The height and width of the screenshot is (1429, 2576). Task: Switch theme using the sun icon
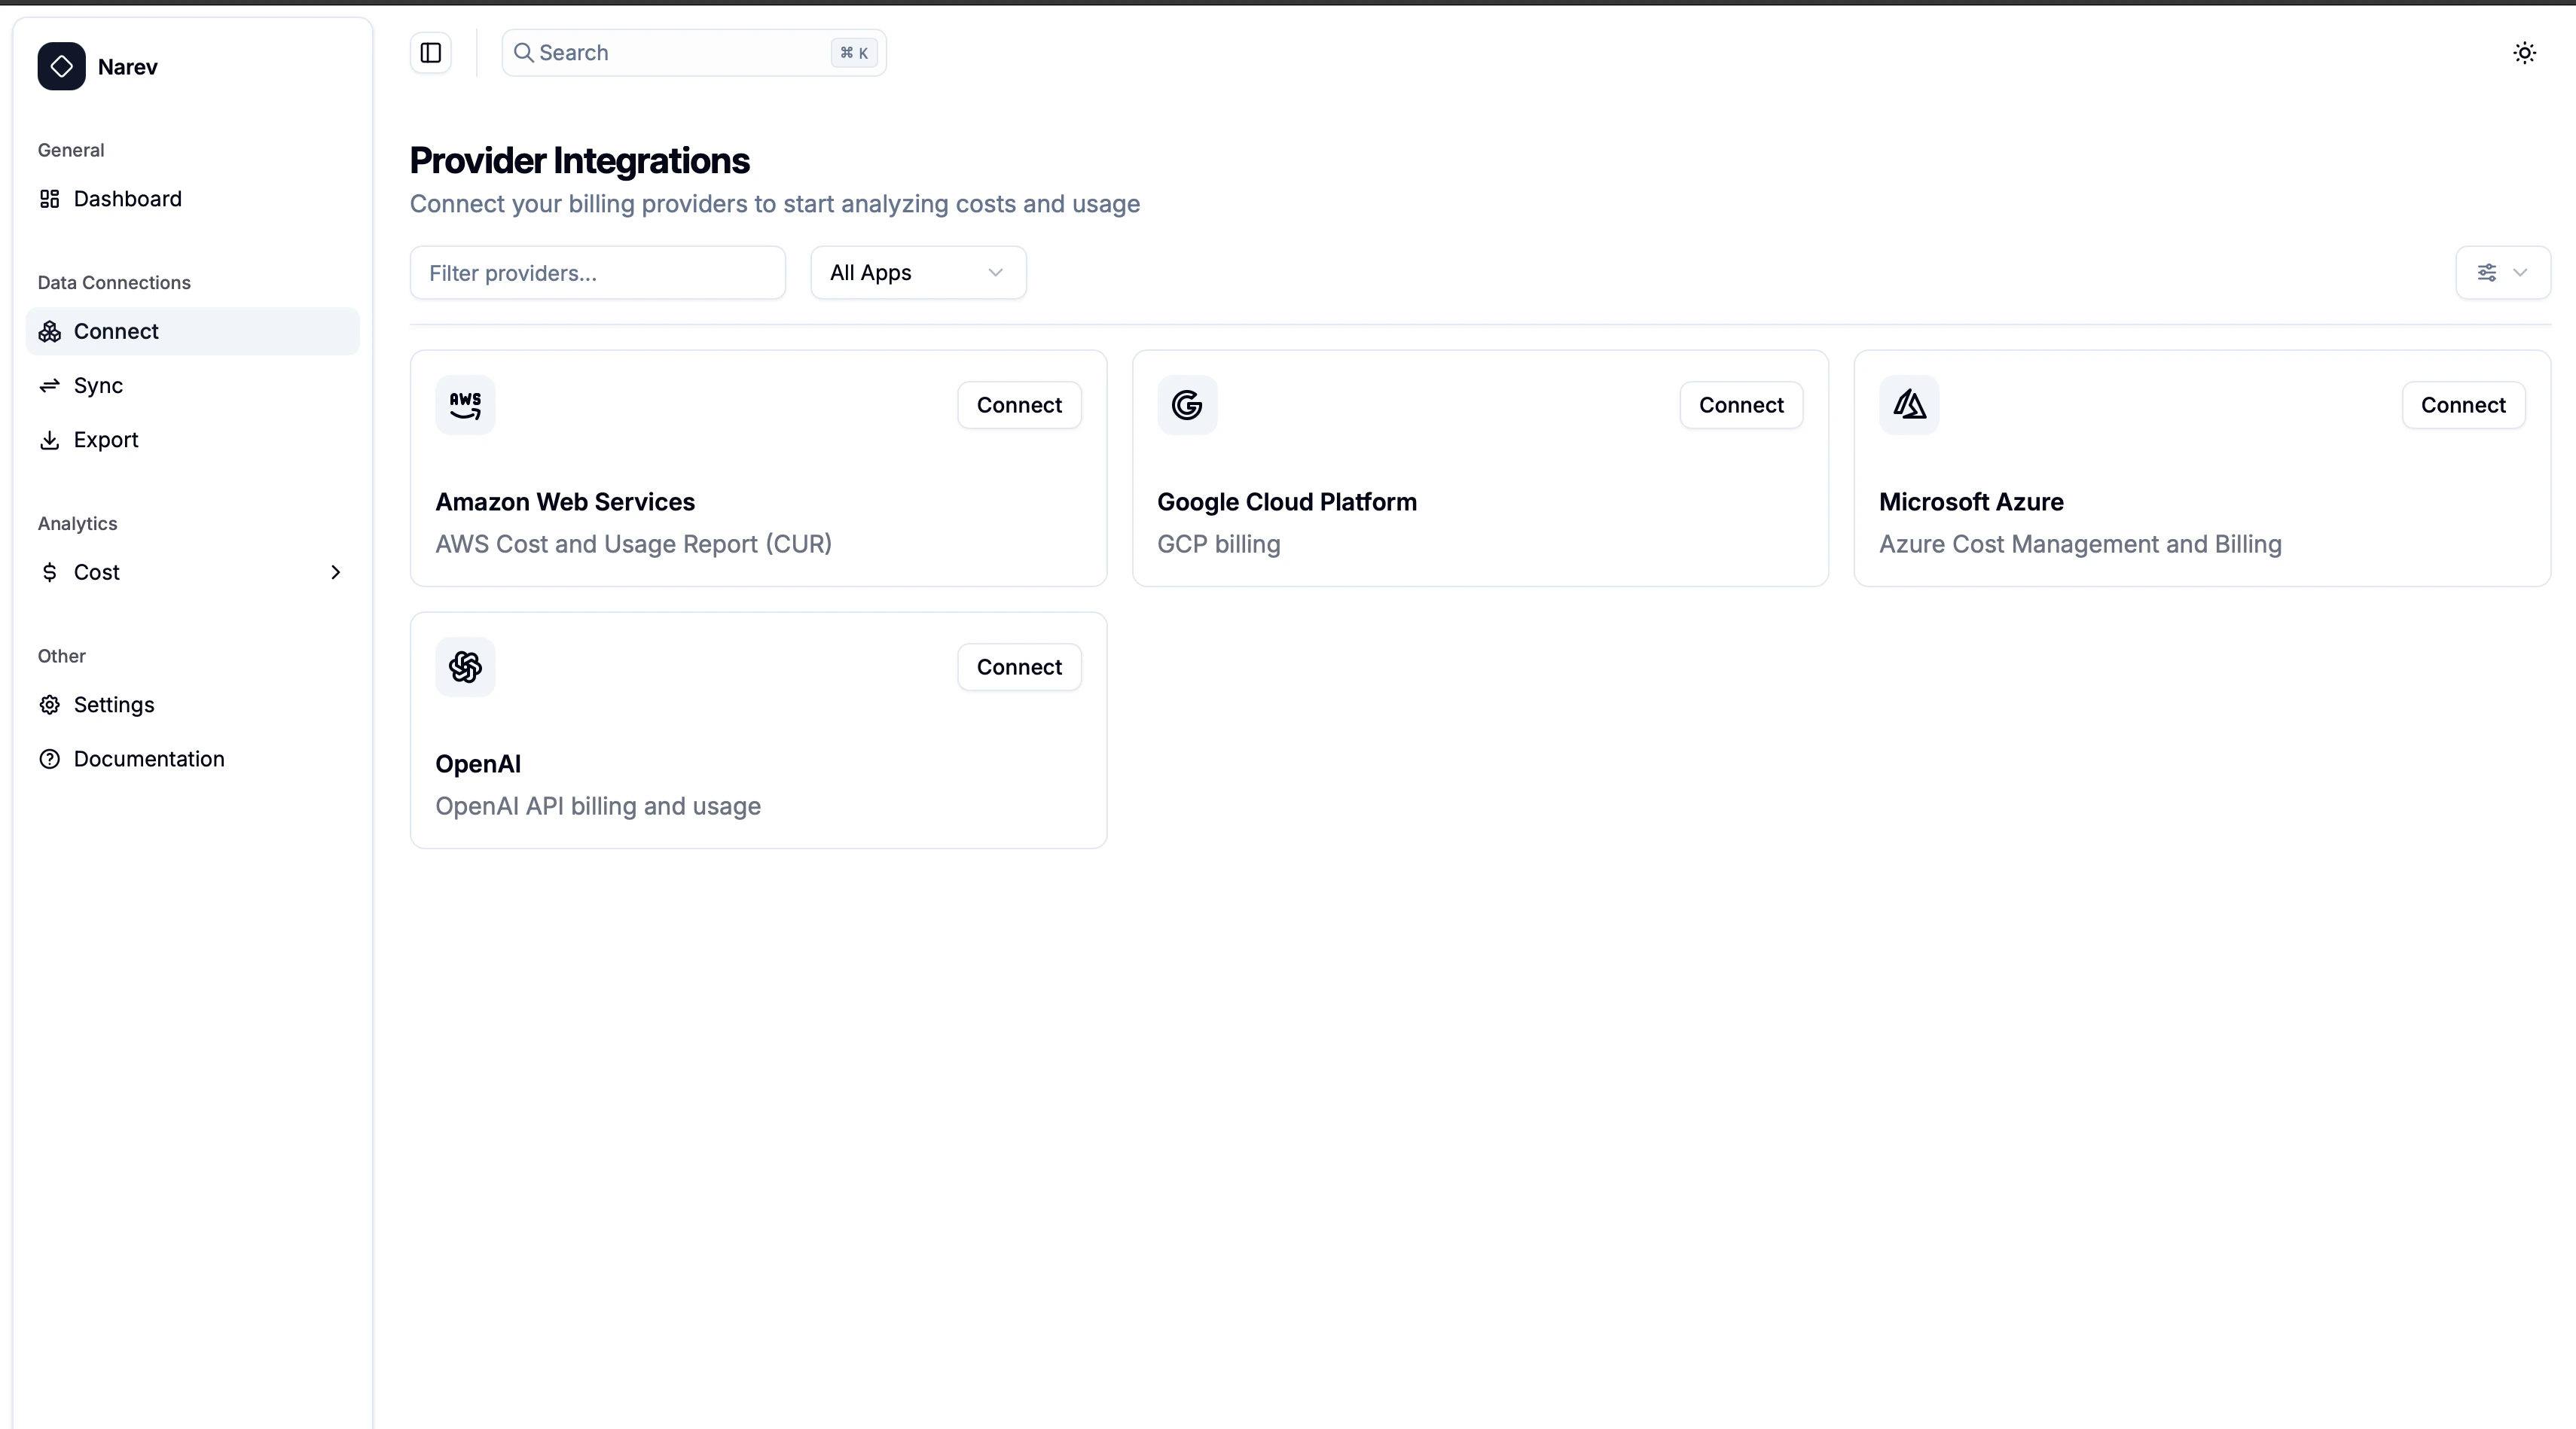[x=2524, y=53]
